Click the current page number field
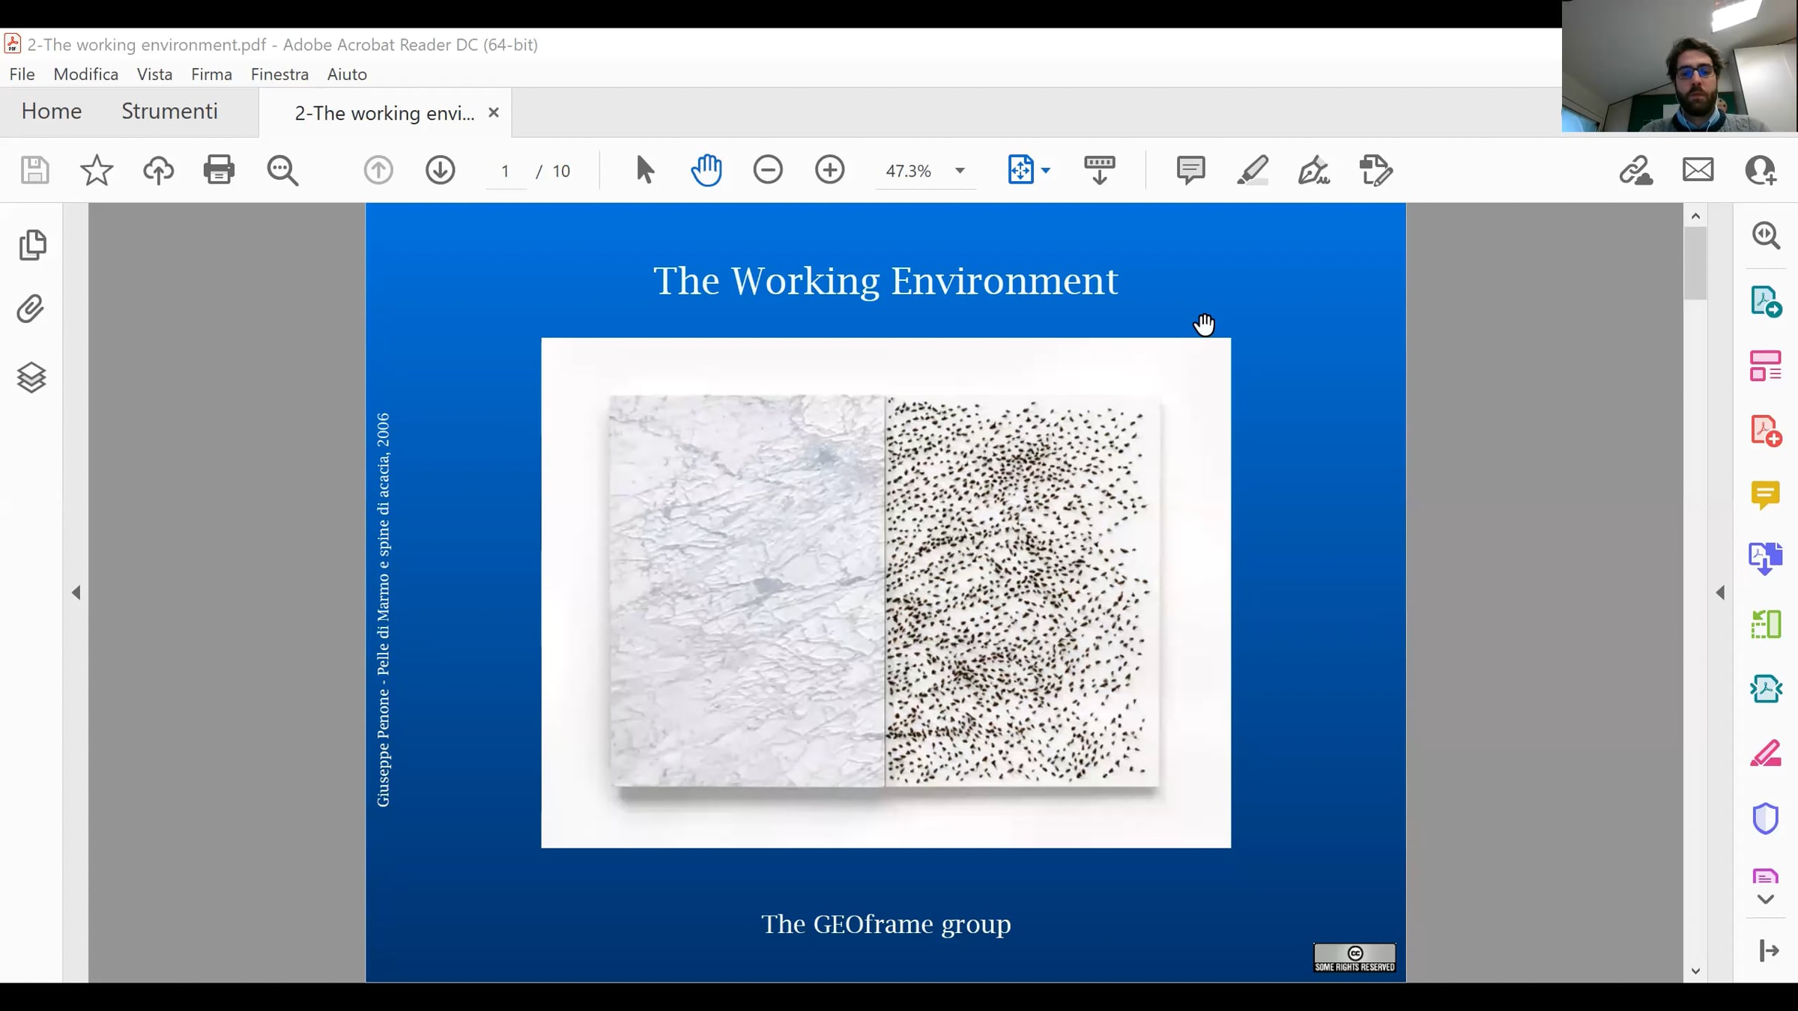Screen dimensions: 1798x1011 (x=506, y=171)
